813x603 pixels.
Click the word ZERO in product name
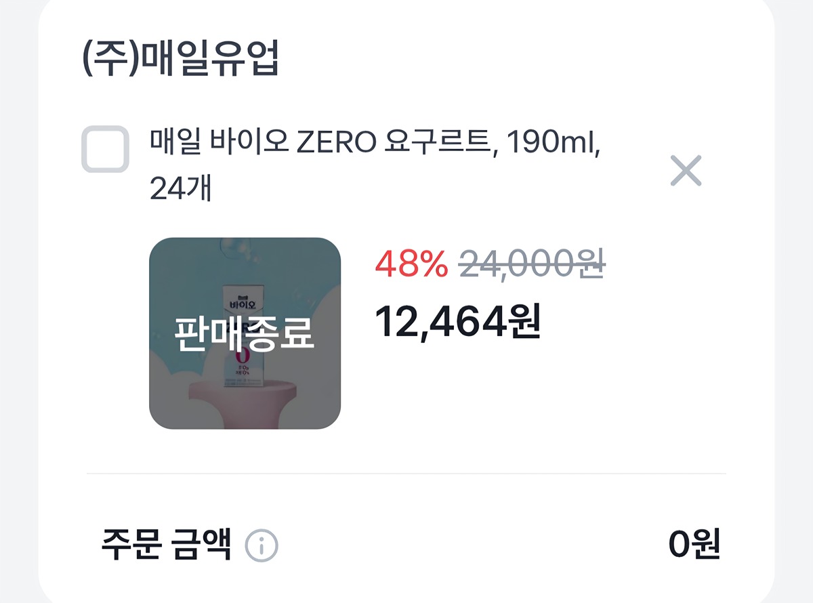[x=337, y=145]
